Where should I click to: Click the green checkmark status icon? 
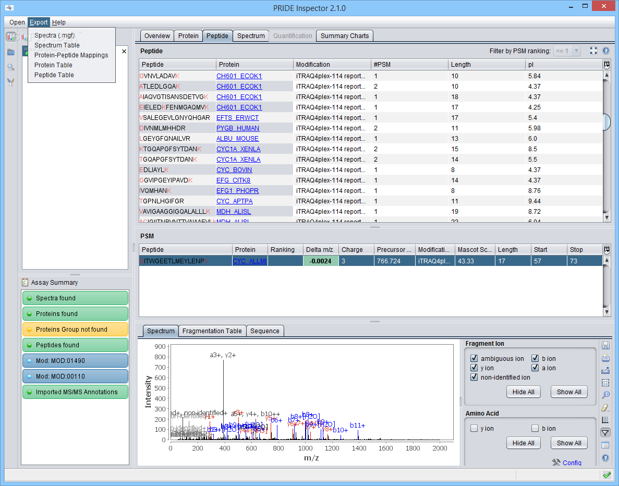click(x=607, y=475)
